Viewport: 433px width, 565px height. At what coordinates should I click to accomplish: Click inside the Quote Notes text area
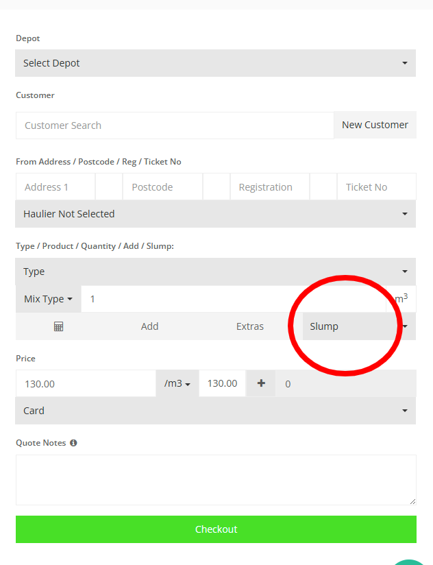pyautogui.click(x=216, y=479)
